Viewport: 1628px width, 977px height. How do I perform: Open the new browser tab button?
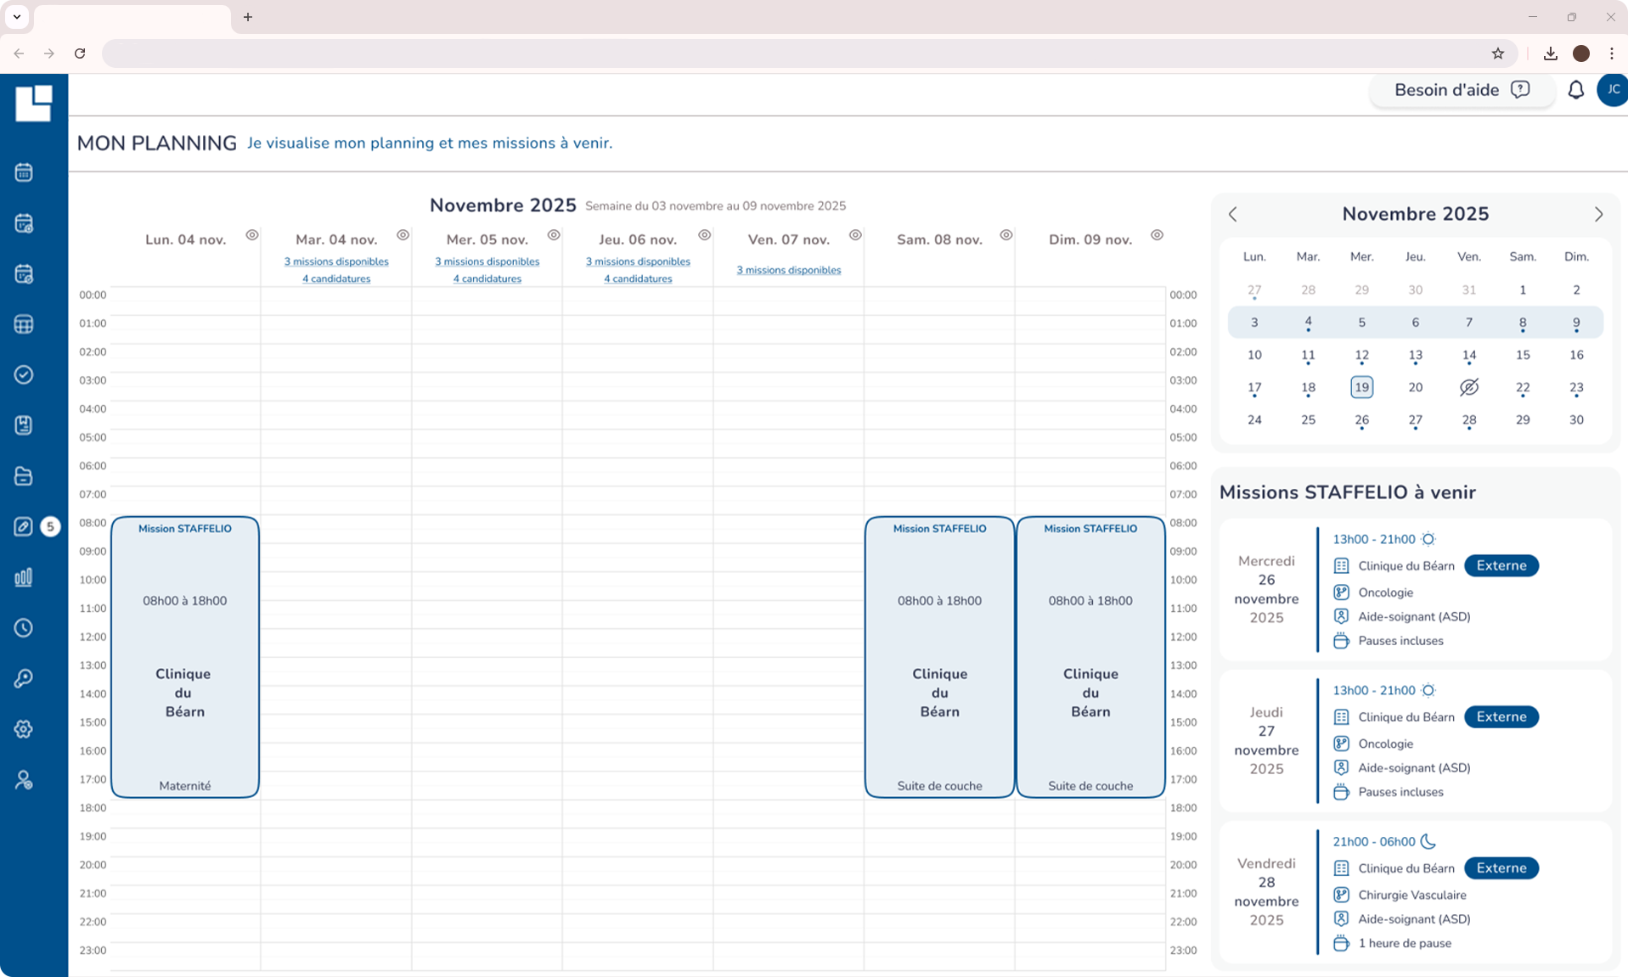pos(248,17)
